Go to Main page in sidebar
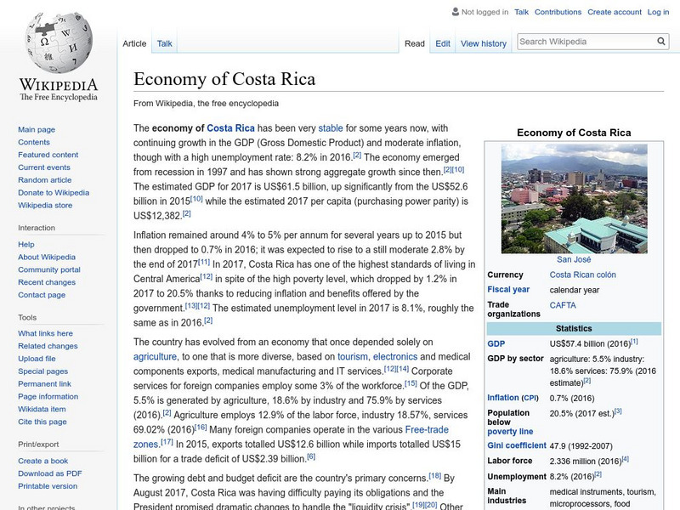Screen dimensions: 680x510 [37, 129]
